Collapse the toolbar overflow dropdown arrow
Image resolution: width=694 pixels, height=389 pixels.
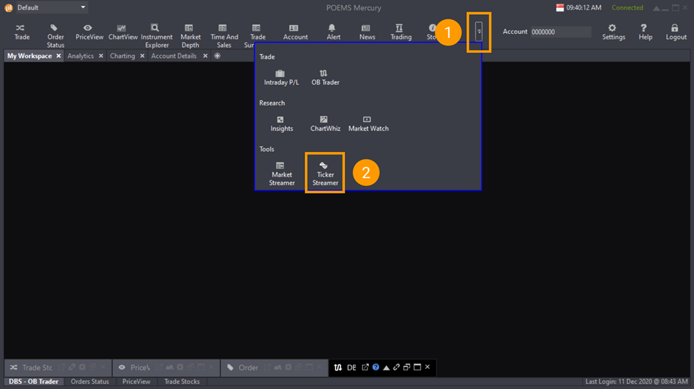tap(479, 32)
